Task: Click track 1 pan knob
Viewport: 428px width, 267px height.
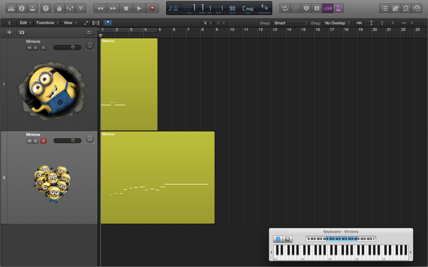Action: [x=90, y=45]
